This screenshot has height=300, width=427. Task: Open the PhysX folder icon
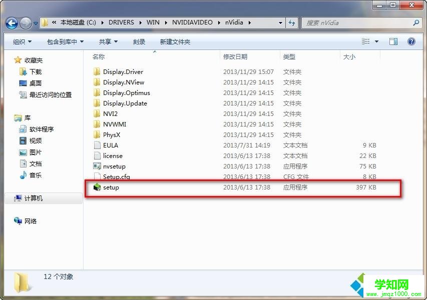(98, 134)
